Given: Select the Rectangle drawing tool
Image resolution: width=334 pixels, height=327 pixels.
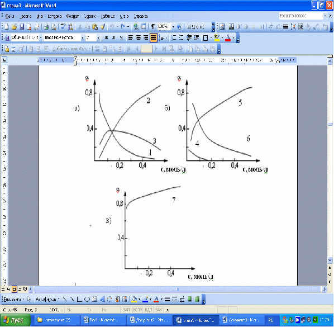Looking at the screenshot, I should 79,299.
